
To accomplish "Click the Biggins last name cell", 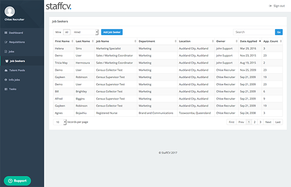I will 84,99.
